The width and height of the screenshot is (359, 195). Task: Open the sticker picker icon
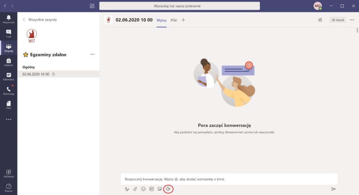(160, 189)
